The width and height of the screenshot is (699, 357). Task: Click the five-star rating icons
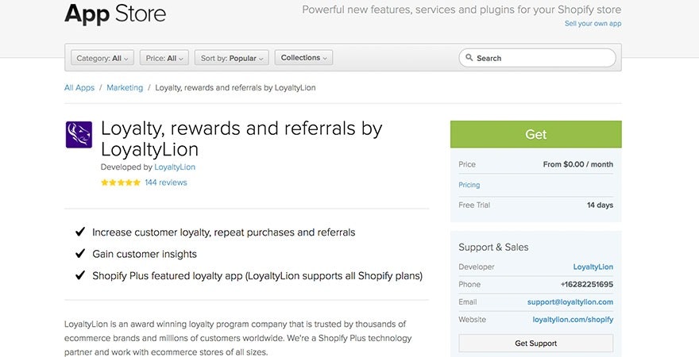[120, 182]
